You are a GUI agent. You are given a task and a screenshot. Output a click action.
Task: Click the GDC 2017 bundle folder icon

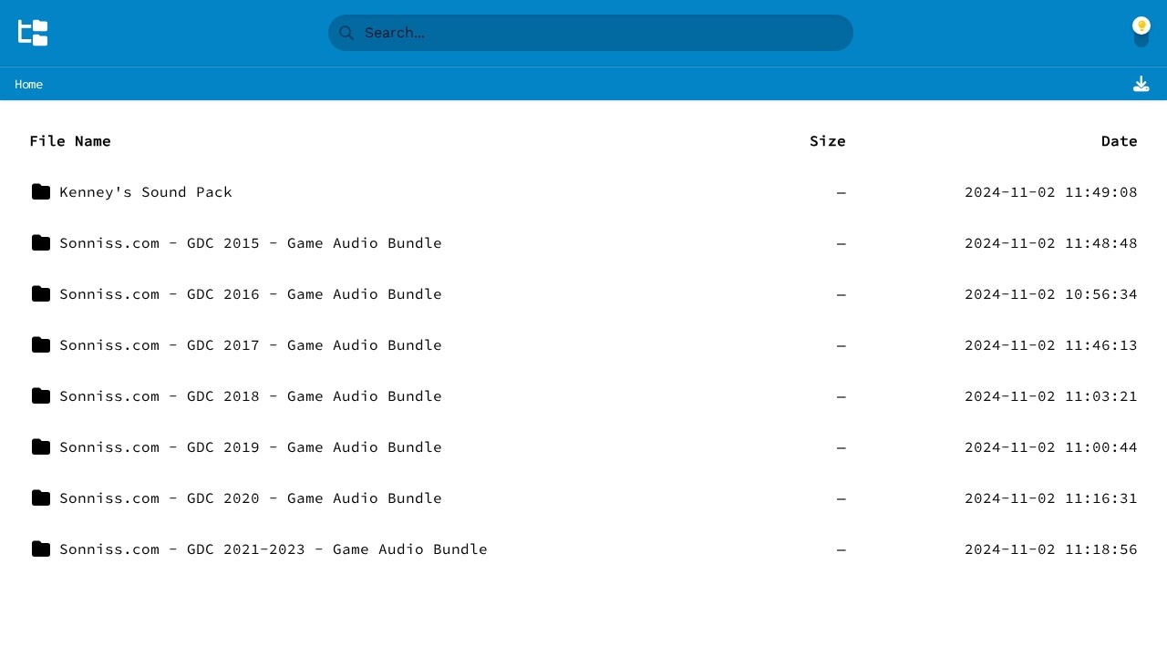pos(41,344)
